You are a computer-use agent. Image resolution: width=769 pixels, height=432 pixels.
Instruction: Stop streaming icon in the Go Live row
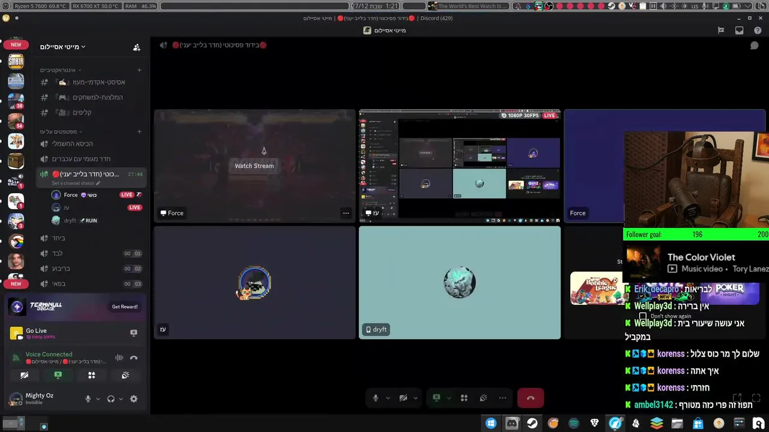point(133,333)
